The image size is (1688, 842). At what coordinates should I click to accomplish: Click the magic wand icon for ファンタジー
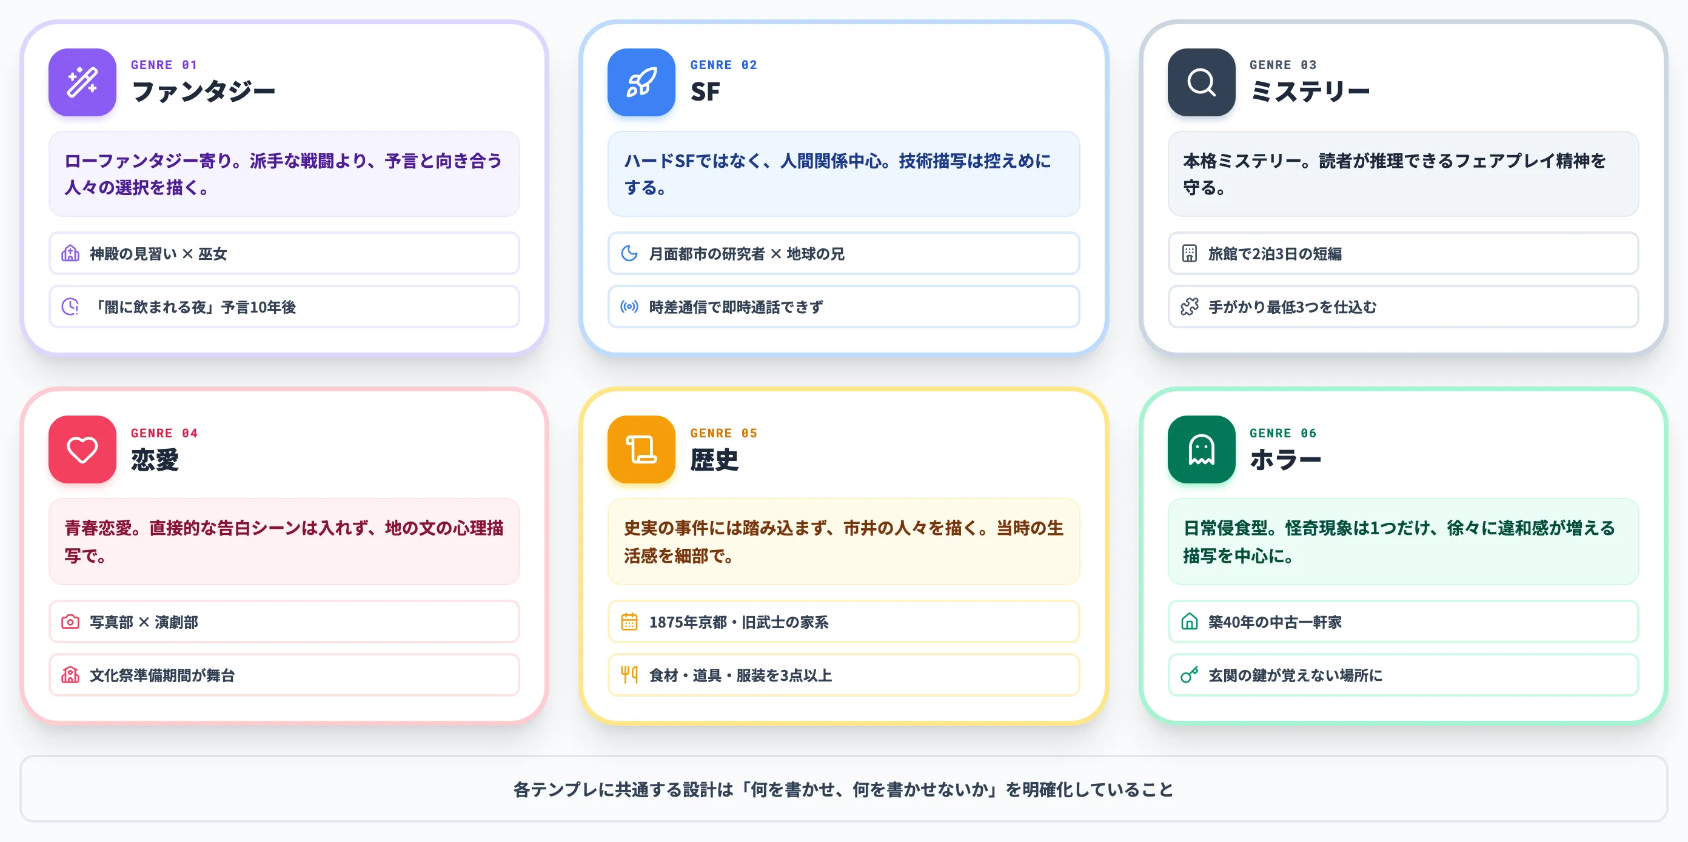click(x=82, y=82)
